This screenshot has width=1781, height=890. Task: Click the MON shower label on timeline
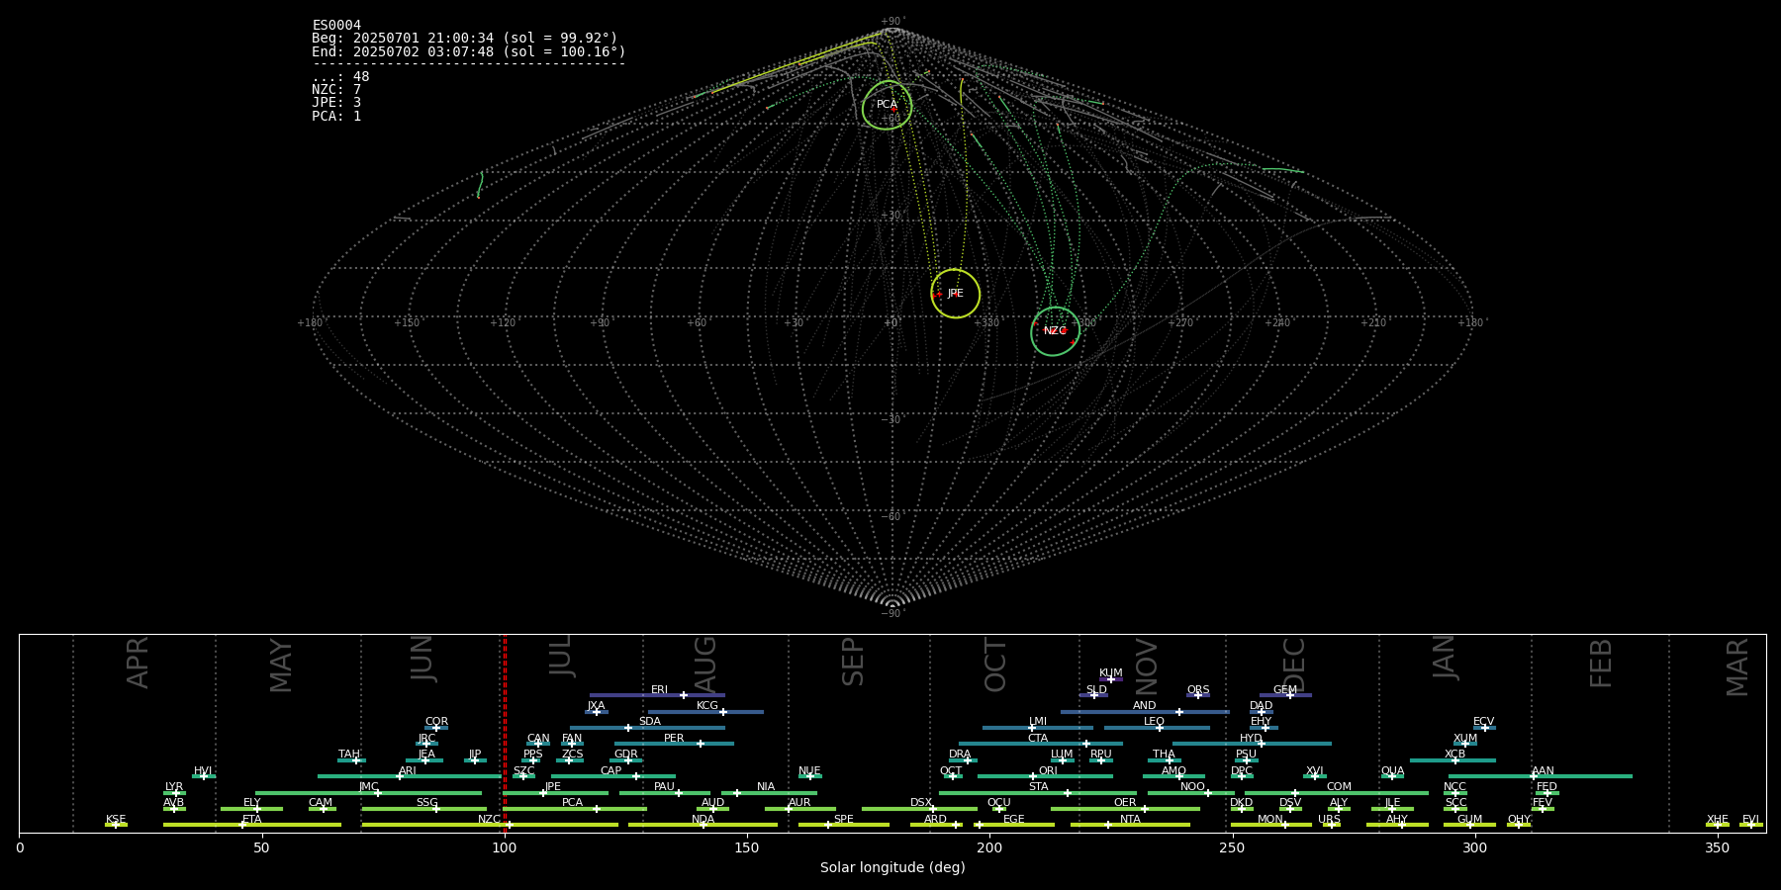pyautogui.click(x=1270, y=820)
